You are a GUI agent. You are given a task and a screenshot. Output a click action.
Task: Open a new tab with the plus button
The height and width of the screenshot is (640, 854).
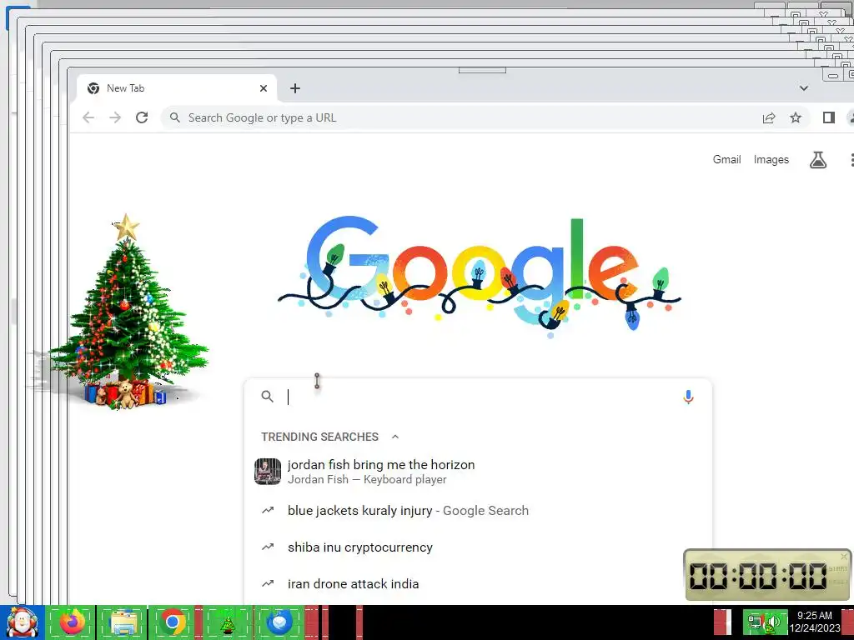pyautogui.click(x=294, y=88)
